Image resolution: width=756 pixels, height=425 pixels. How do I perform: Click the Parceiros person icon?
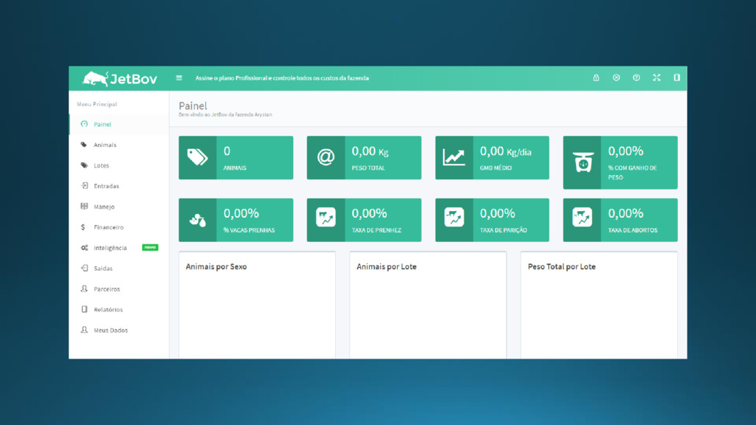[84, 288]
